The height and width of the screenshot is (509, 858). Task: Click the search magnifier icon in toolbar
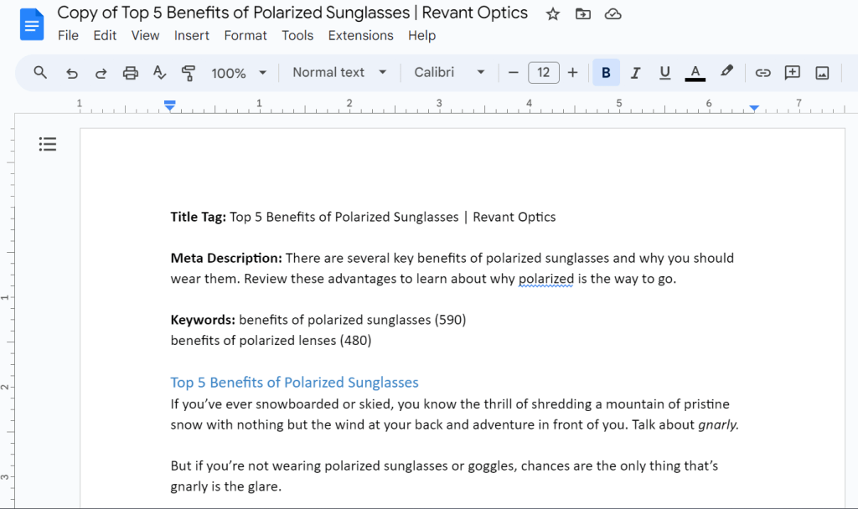click(x=40, y=73)
